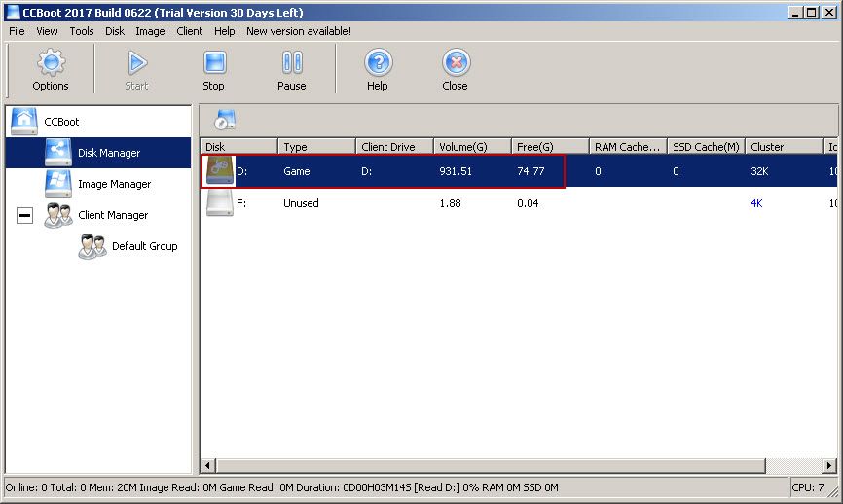
Task: Select Disk Manager in the tree
Action: (x=98, y=153)
